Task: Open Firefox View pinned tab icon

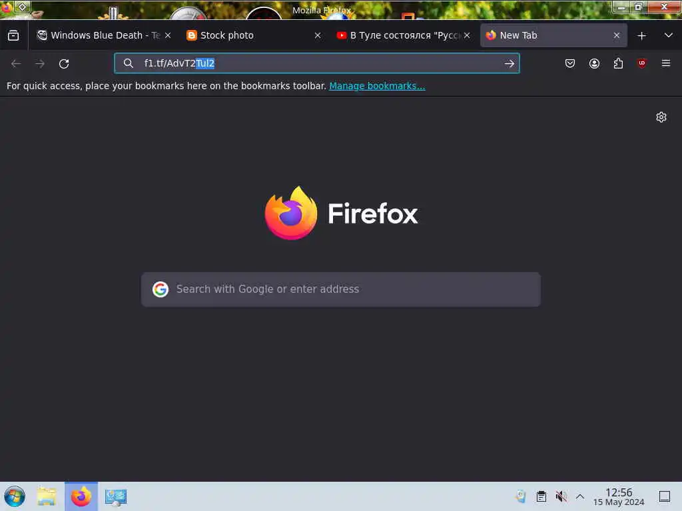Action: click(13, 36)
